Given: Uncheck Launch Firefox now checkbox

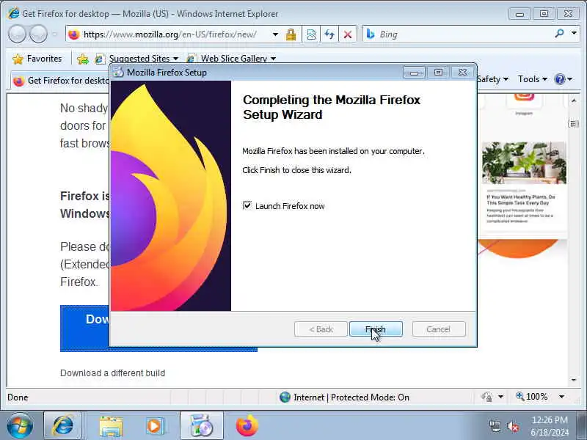Looking at the screenshot, I should click(x=247, y=205).
